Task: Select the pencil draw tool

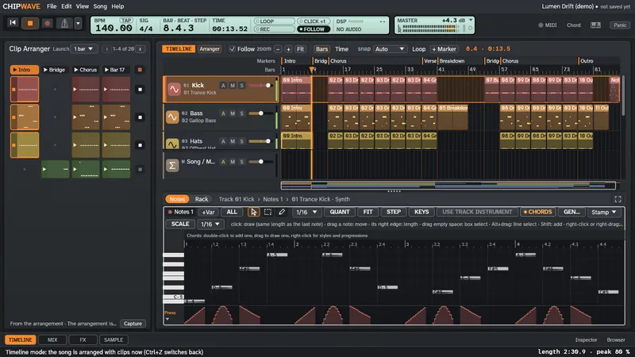Action: (x=282, y=212)
